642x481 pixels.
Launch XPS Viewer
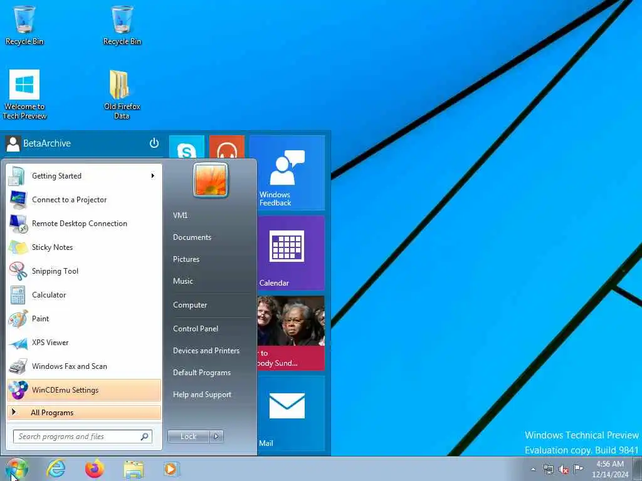[x=84, y=343]
